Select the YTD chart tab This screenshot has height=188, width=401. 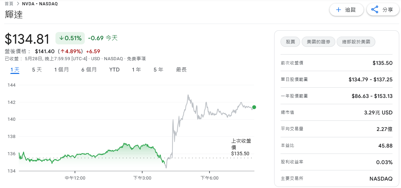pyautogui.click(x=114, y=70)
